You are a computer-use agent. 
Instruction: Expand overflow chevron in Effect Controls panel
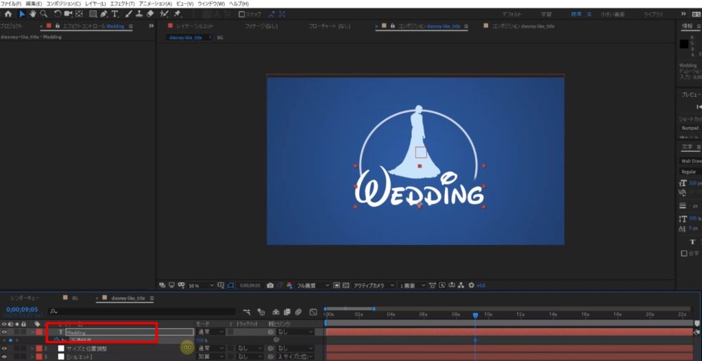[151, 26]
